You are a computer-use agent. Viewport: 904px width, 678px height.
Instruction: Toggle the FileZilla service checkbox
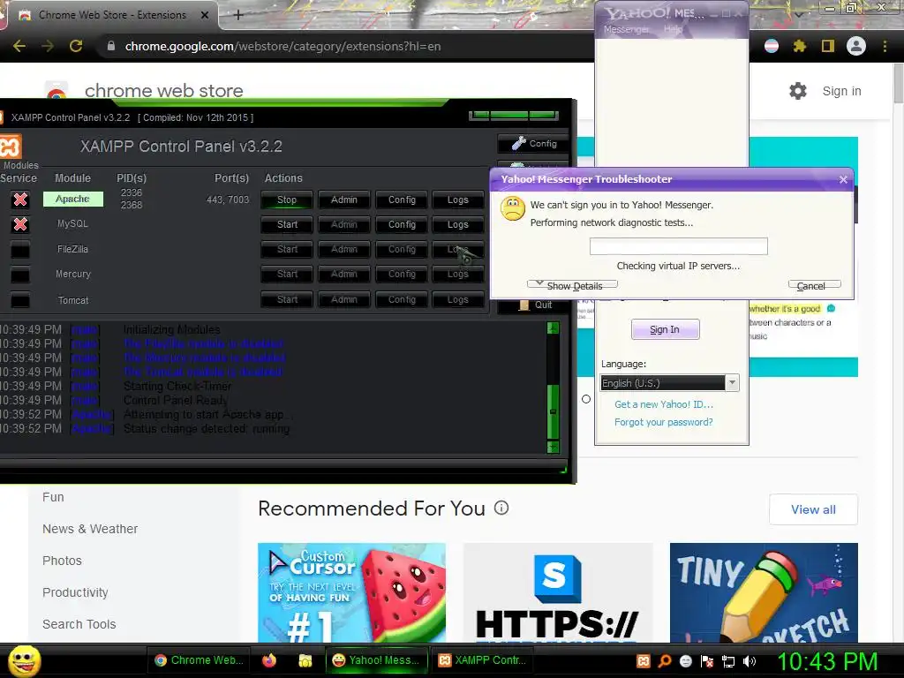pyautogui.click(x=20, y=250)
